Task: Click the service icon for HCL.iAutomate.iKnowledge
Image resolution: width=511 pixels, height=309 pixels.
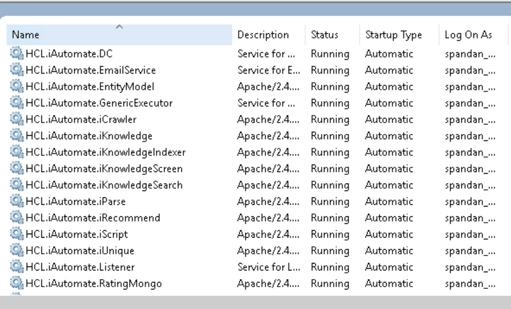Action: (x=17, y=136)
